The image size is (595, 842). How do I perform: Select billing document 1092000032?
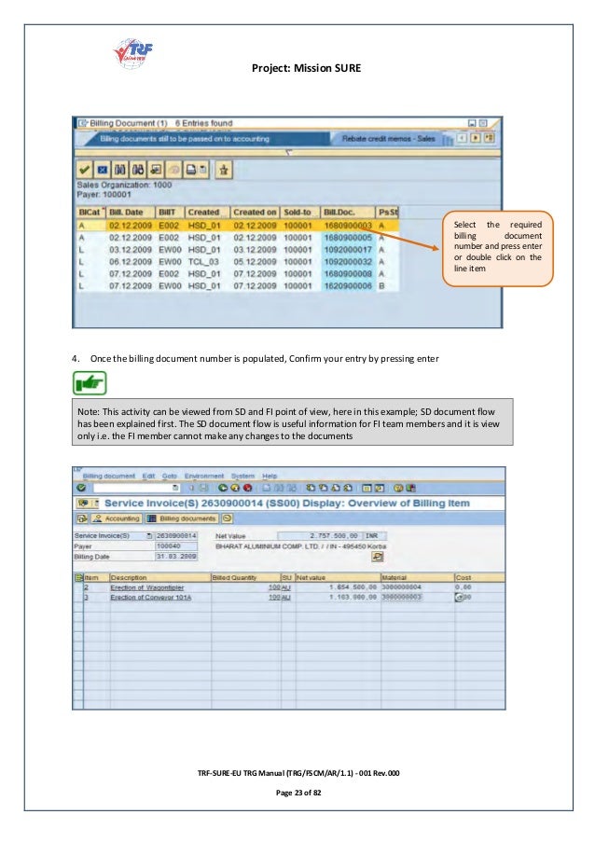(348, 261)
